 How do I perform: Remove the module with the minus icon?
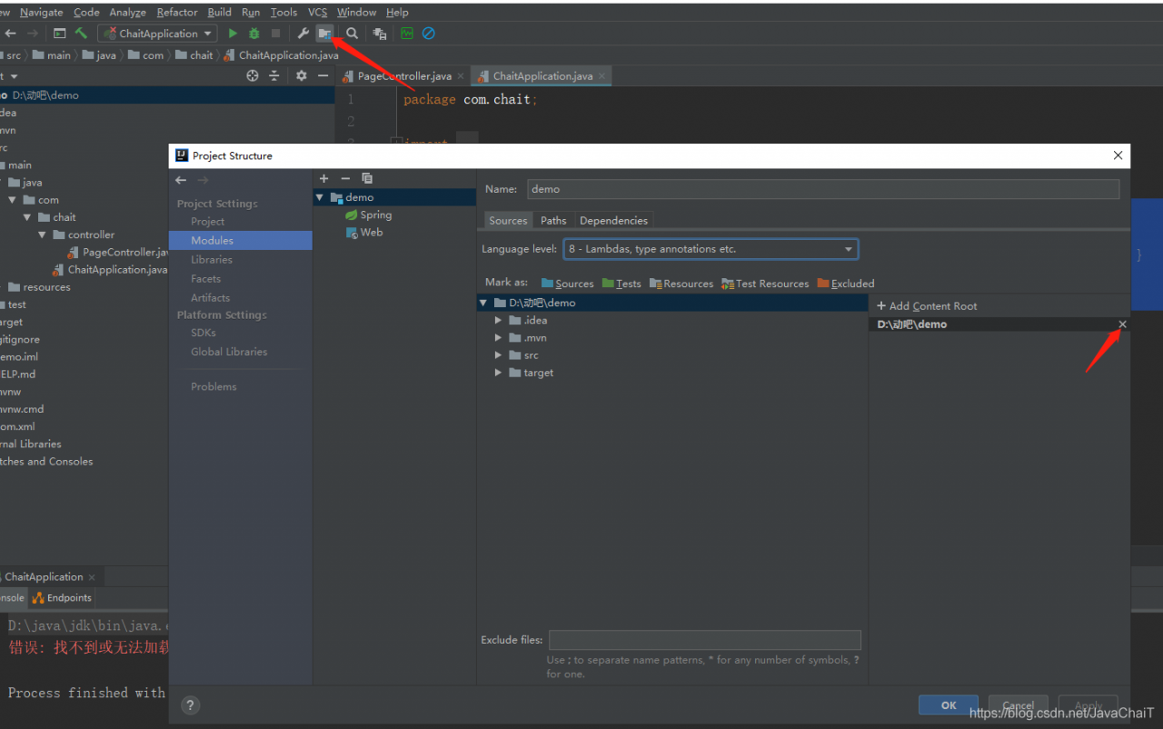click(345, 178)
